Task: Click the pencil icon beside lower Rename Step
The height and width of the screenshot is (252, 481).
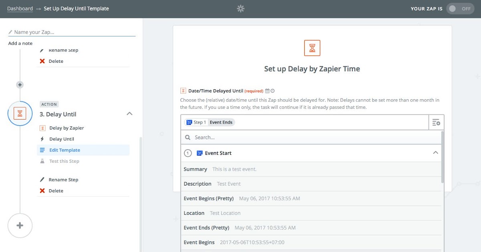Action: (42, 180)
